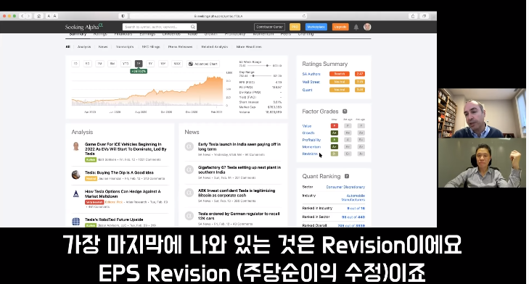Click author avatar beside 'Game Over For ICE Vehicles'
The height and width of the screenshot is (284, 529).
76,146
